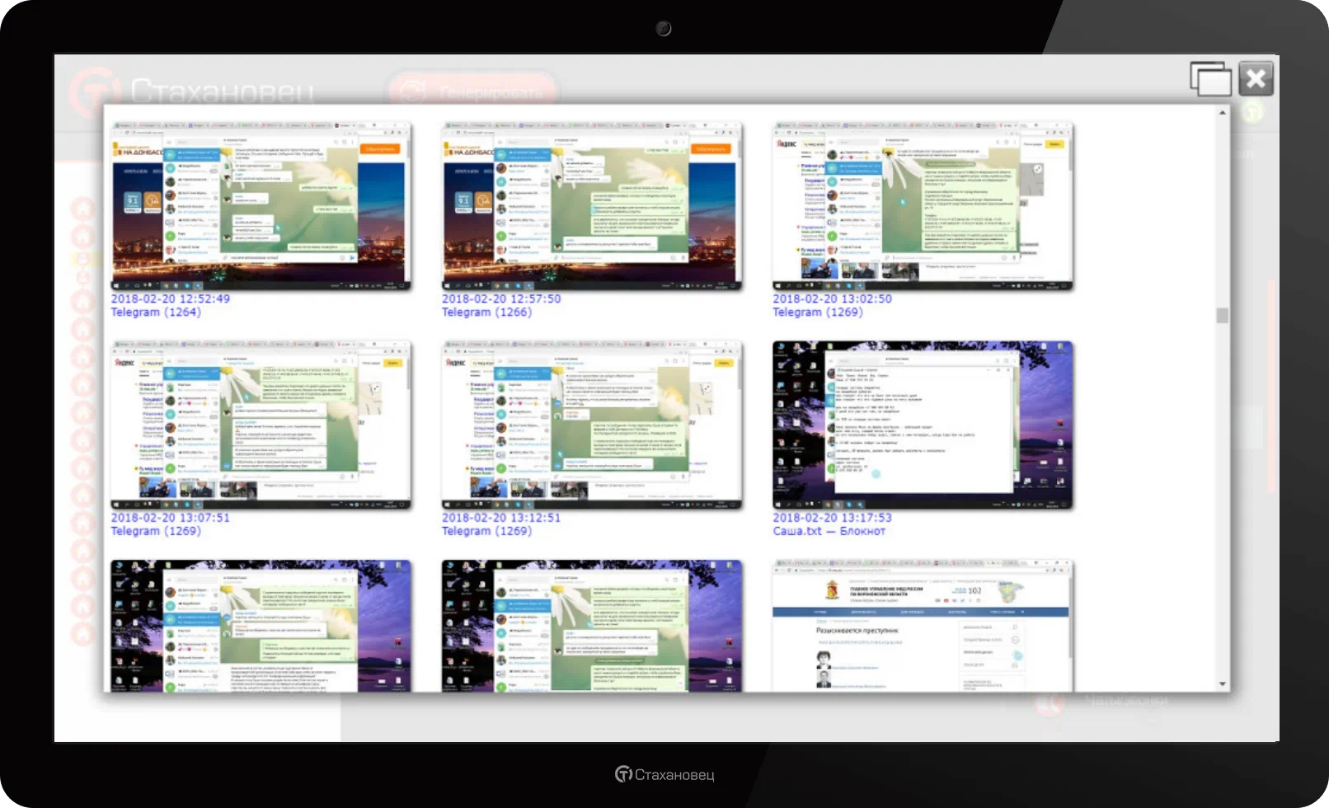Click the "Саша.txt — Блокнот" caption link

click(829, 531)
